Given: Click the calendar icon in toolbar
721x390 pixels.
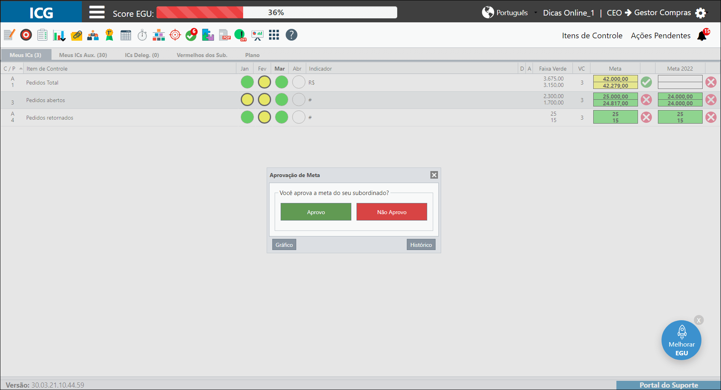Looking at the screenshot, I should point(126,35).
